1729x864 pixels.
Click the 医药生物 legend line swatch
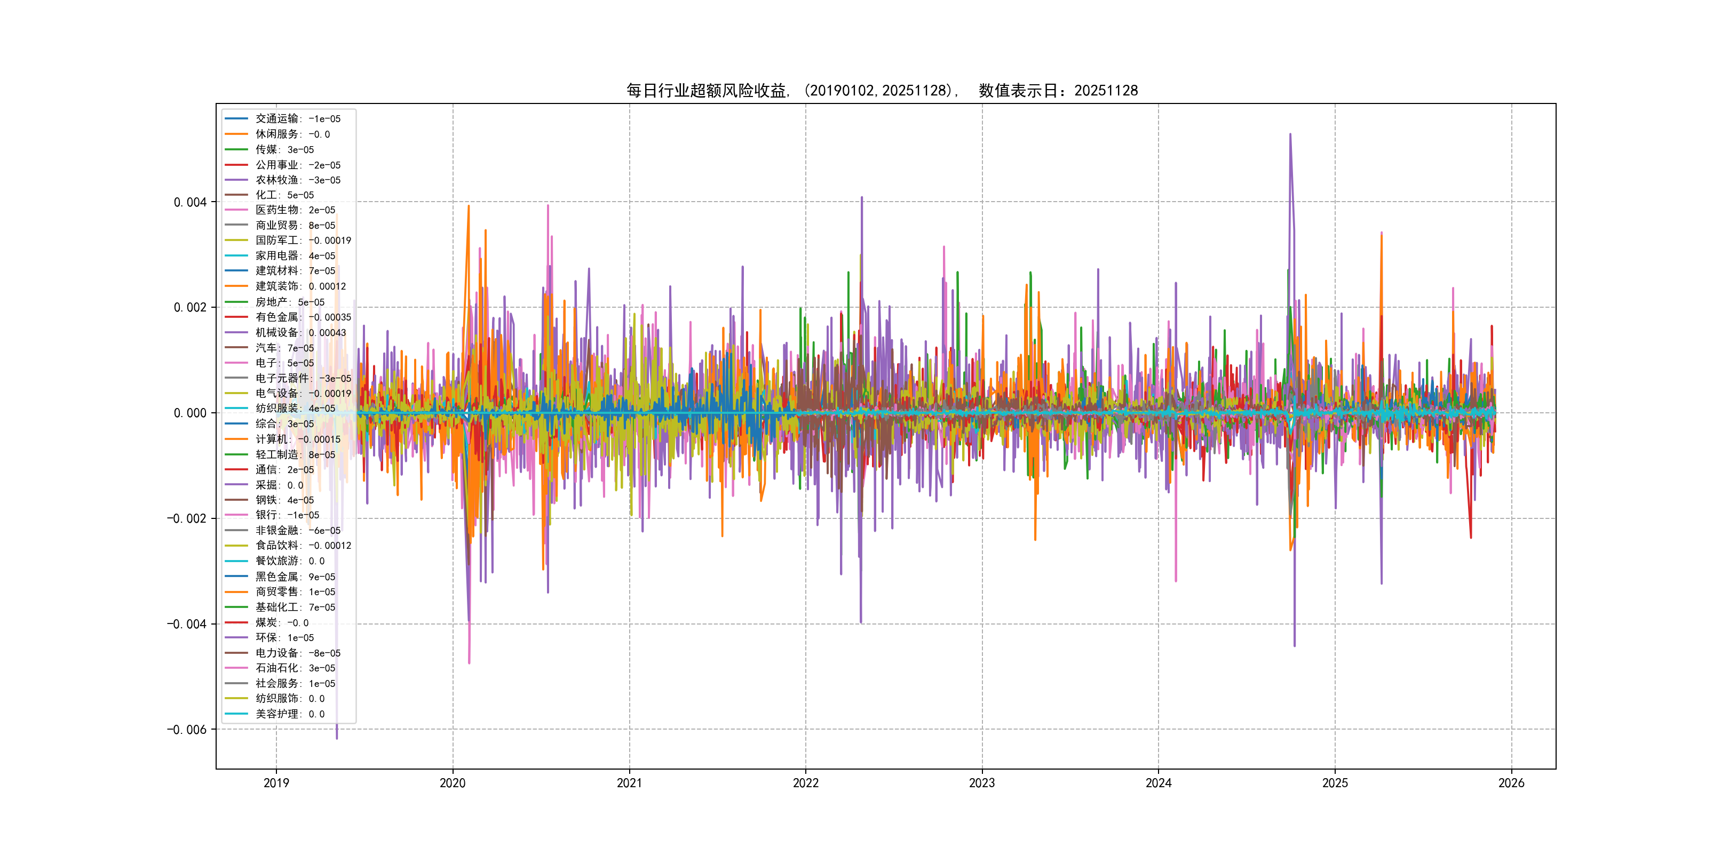[x=235, y=210]
